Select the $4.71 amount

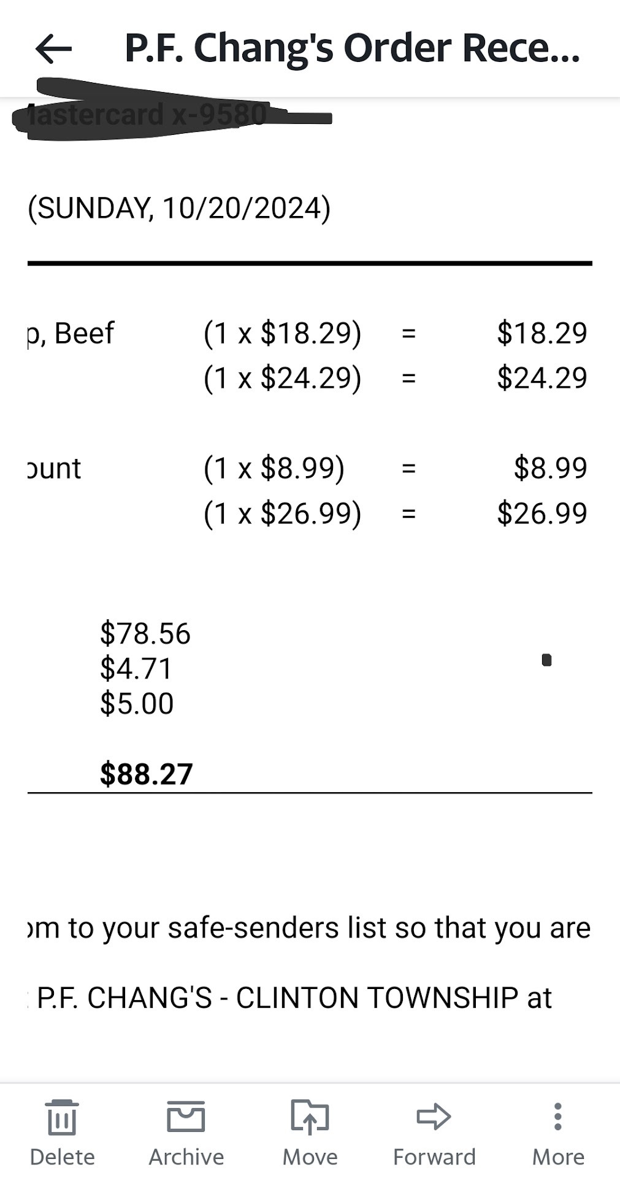136,668
